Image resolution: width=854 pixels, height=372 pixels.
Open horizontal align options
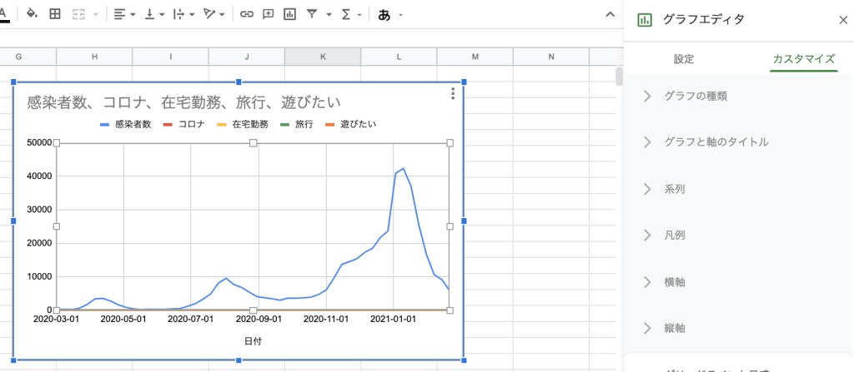tap(125, 15)
